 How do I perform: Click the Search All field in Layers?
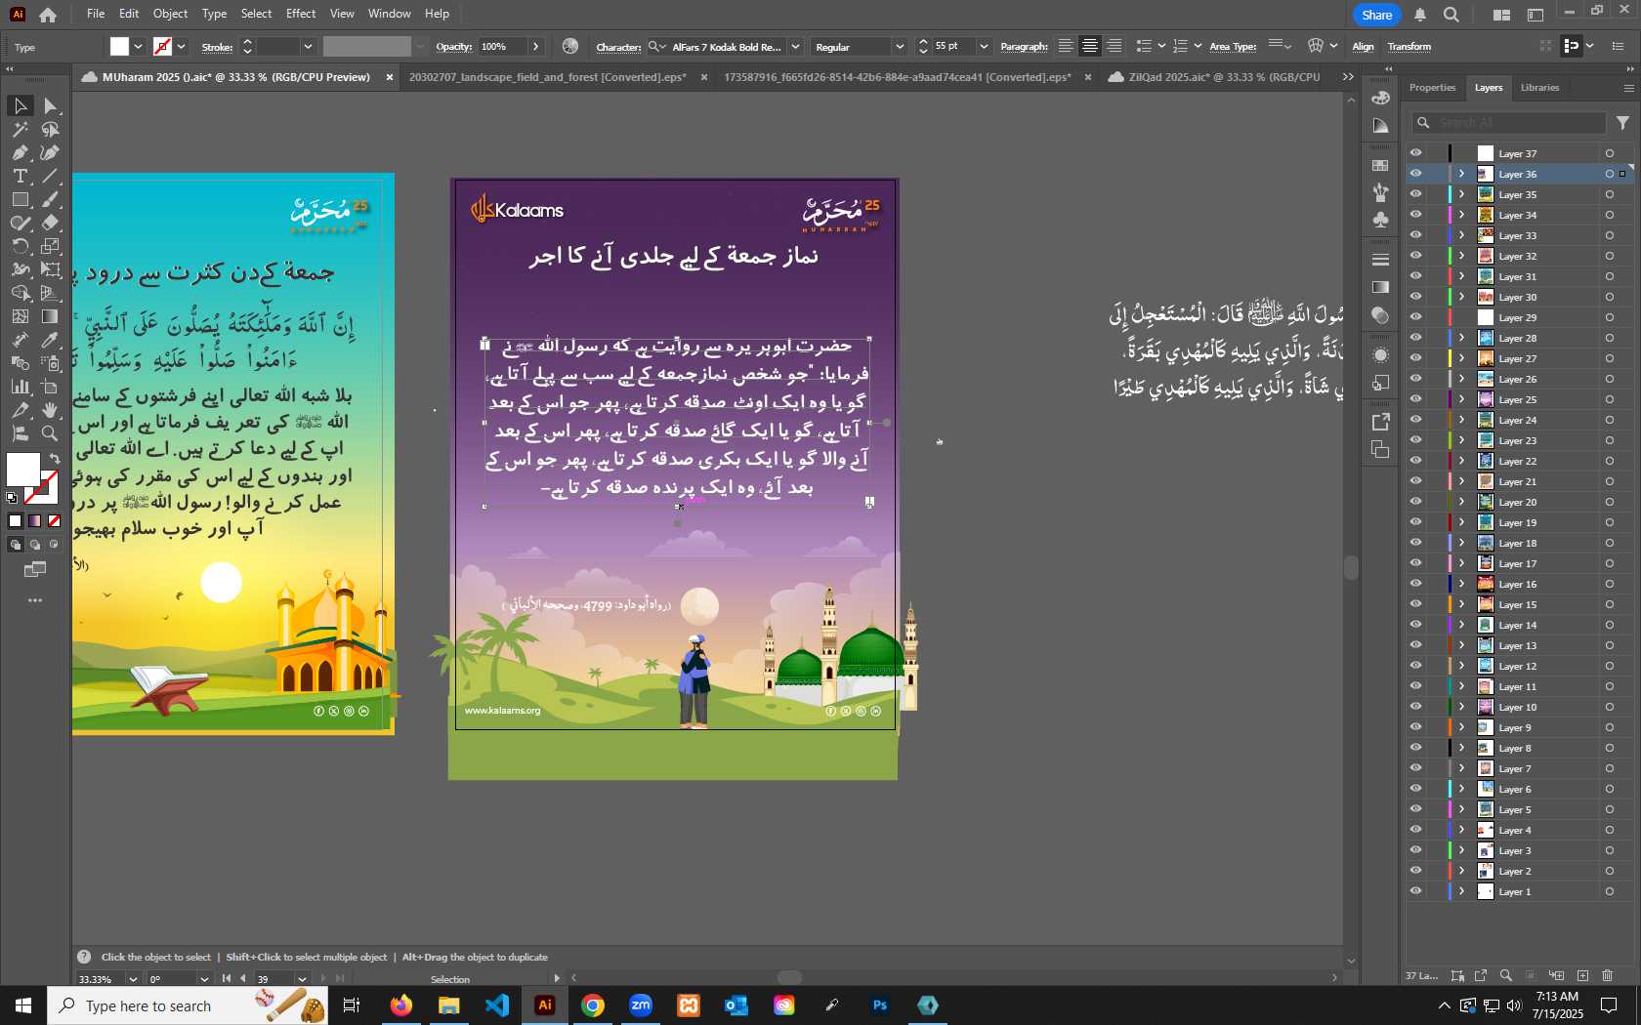pyautogui.click(x=1509, y=123)
